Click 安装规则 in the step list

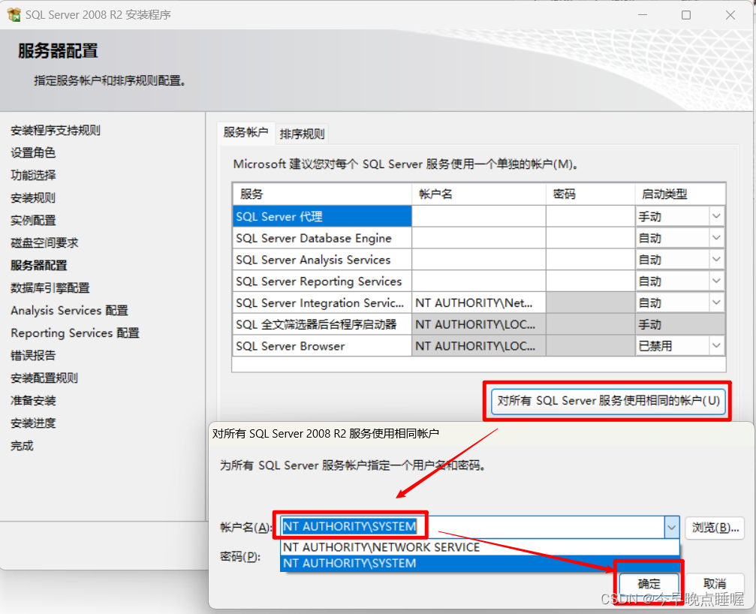click(x=33, y=197)
